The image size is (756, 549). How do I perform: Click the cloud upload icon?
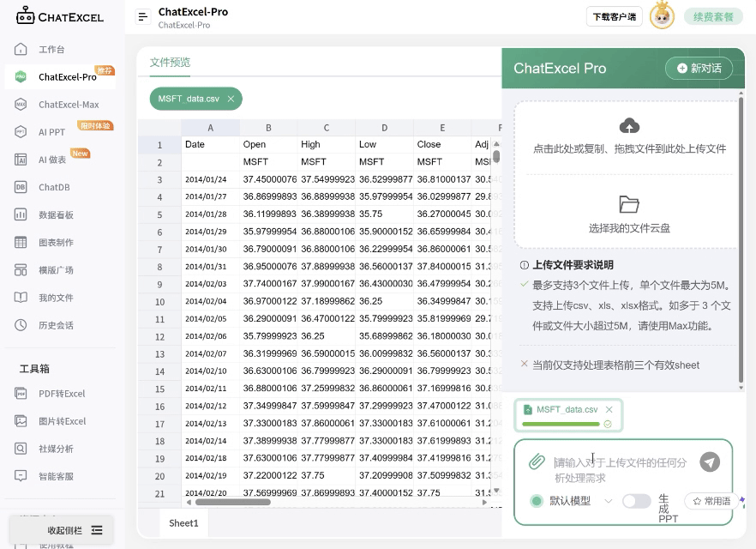pos(629,126)
